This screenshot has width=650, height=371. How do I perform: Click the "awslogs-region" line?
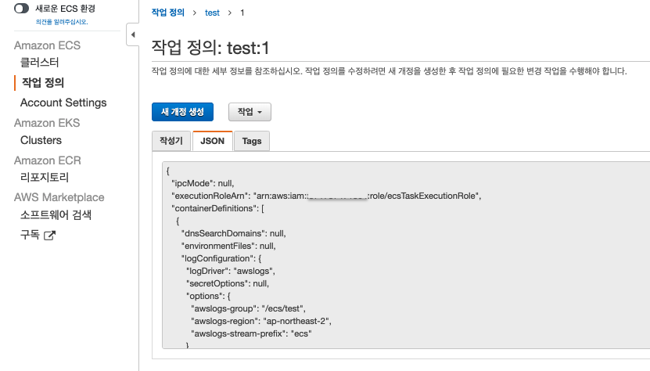point(261,321)
